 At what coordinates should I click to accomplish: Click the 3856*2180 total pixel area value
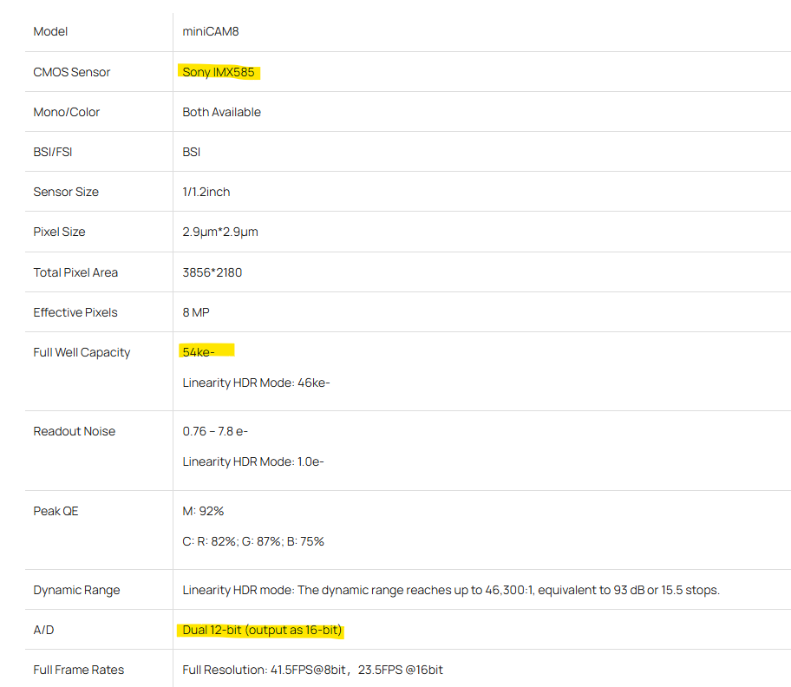[x=212, y=272]
